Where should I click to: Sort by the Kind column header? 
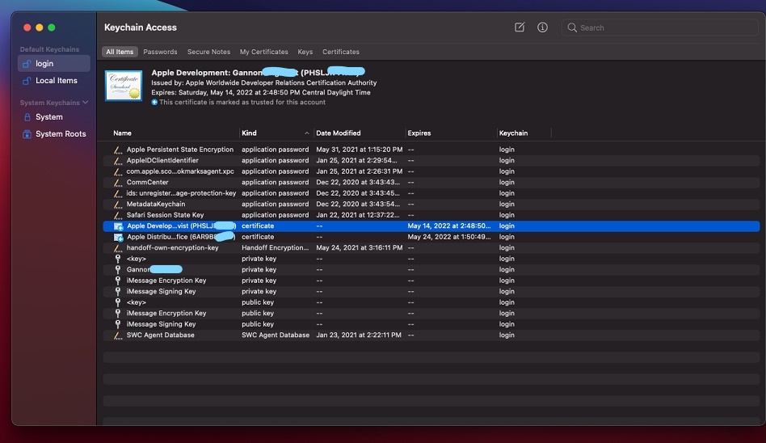[249, 133]
